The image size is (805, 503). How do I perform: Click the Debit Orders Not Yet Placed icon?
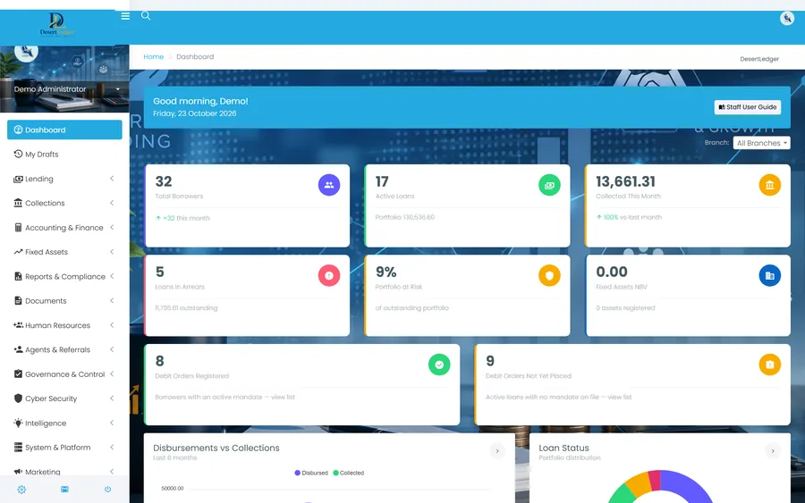click(x=769, y=365)
